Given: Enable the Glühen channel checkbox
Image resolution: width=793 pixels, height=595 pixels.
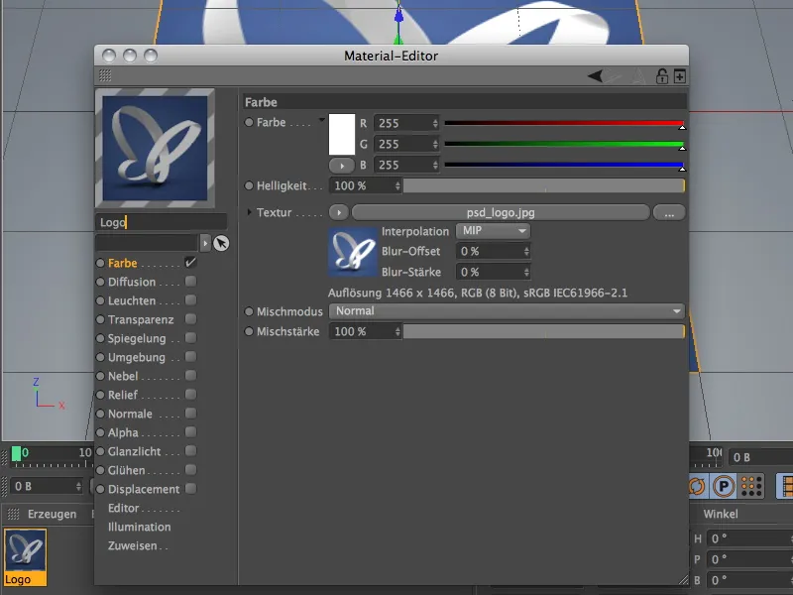Looking at the screenshot, I should coord(190,470).
